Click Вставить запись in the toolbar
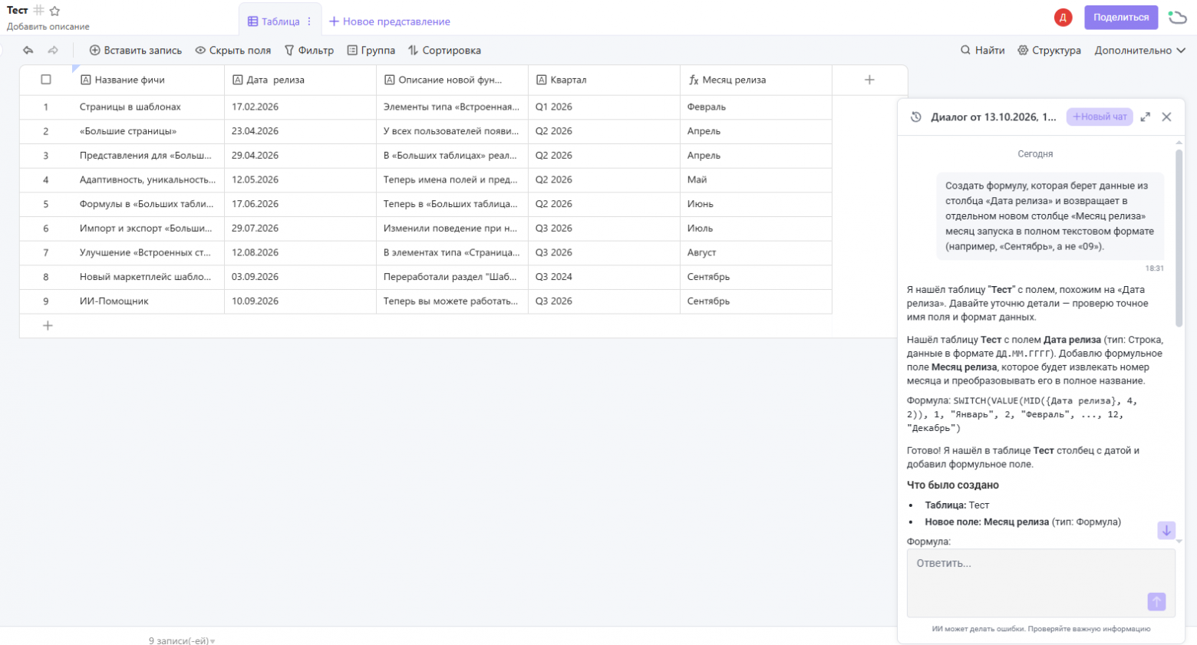This screenshot has height=645, width=1197. point(136,51)
